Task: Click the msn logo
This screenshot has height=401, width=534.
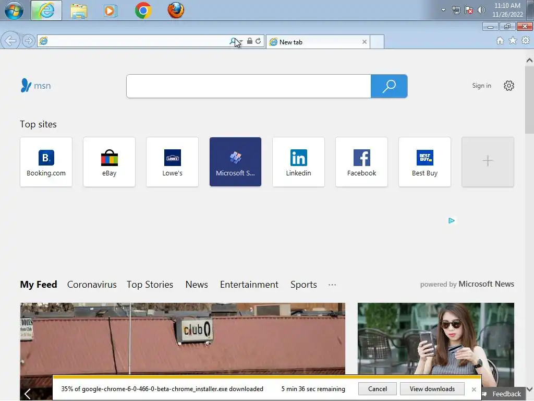Action: pos(35,86)
